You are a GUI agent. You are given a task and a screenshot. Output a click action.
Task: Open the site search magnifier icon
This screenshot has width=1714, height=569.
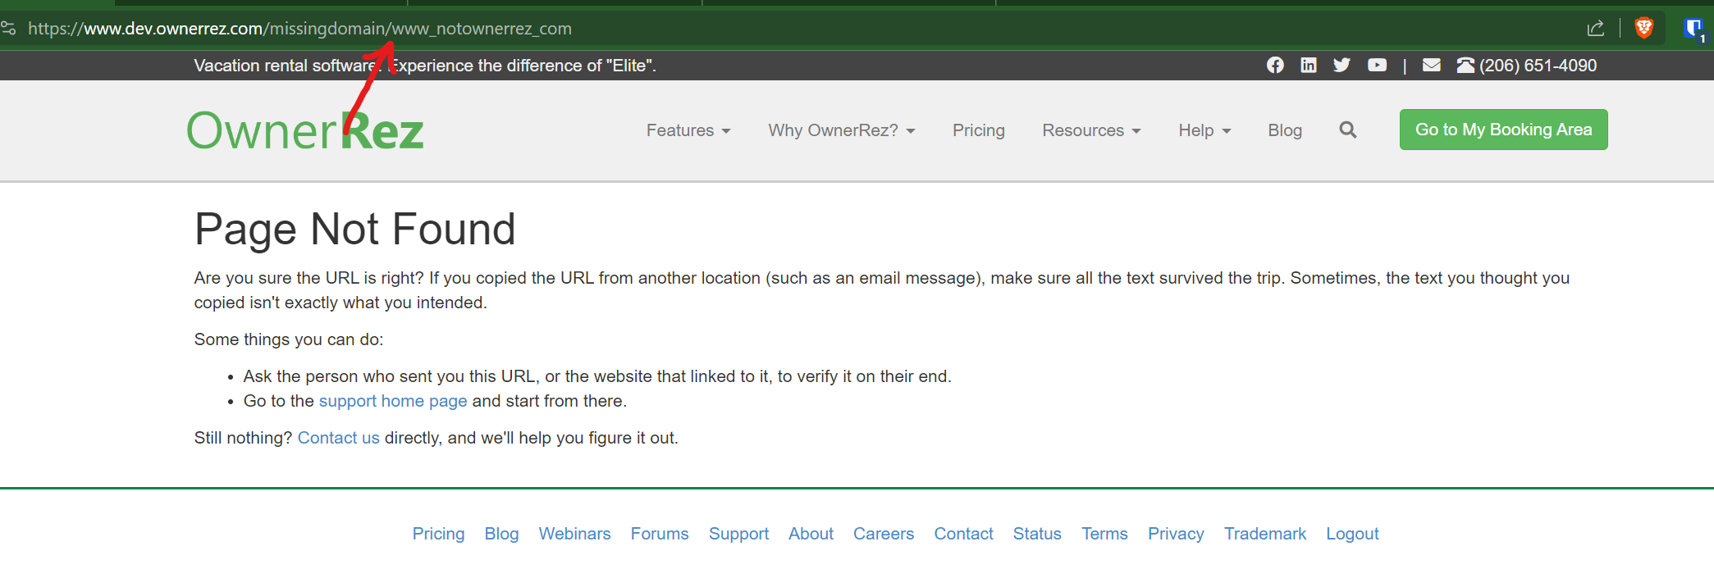[x=1347, y=130]
